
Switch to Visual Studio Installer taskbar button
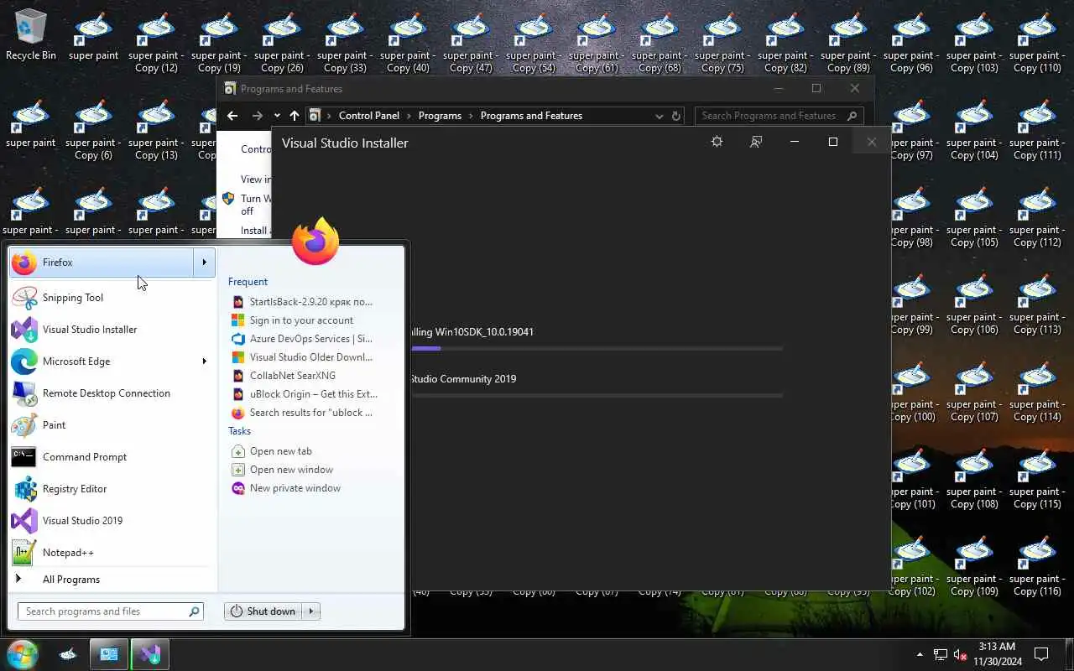(150, 654)
